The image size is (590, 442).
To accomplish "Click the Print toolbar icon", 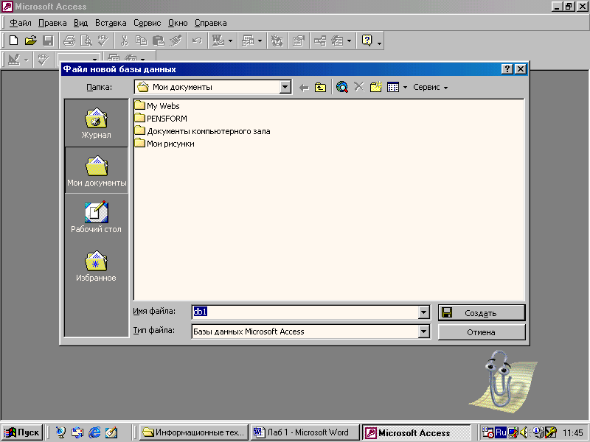I will [x=69, y=41].
